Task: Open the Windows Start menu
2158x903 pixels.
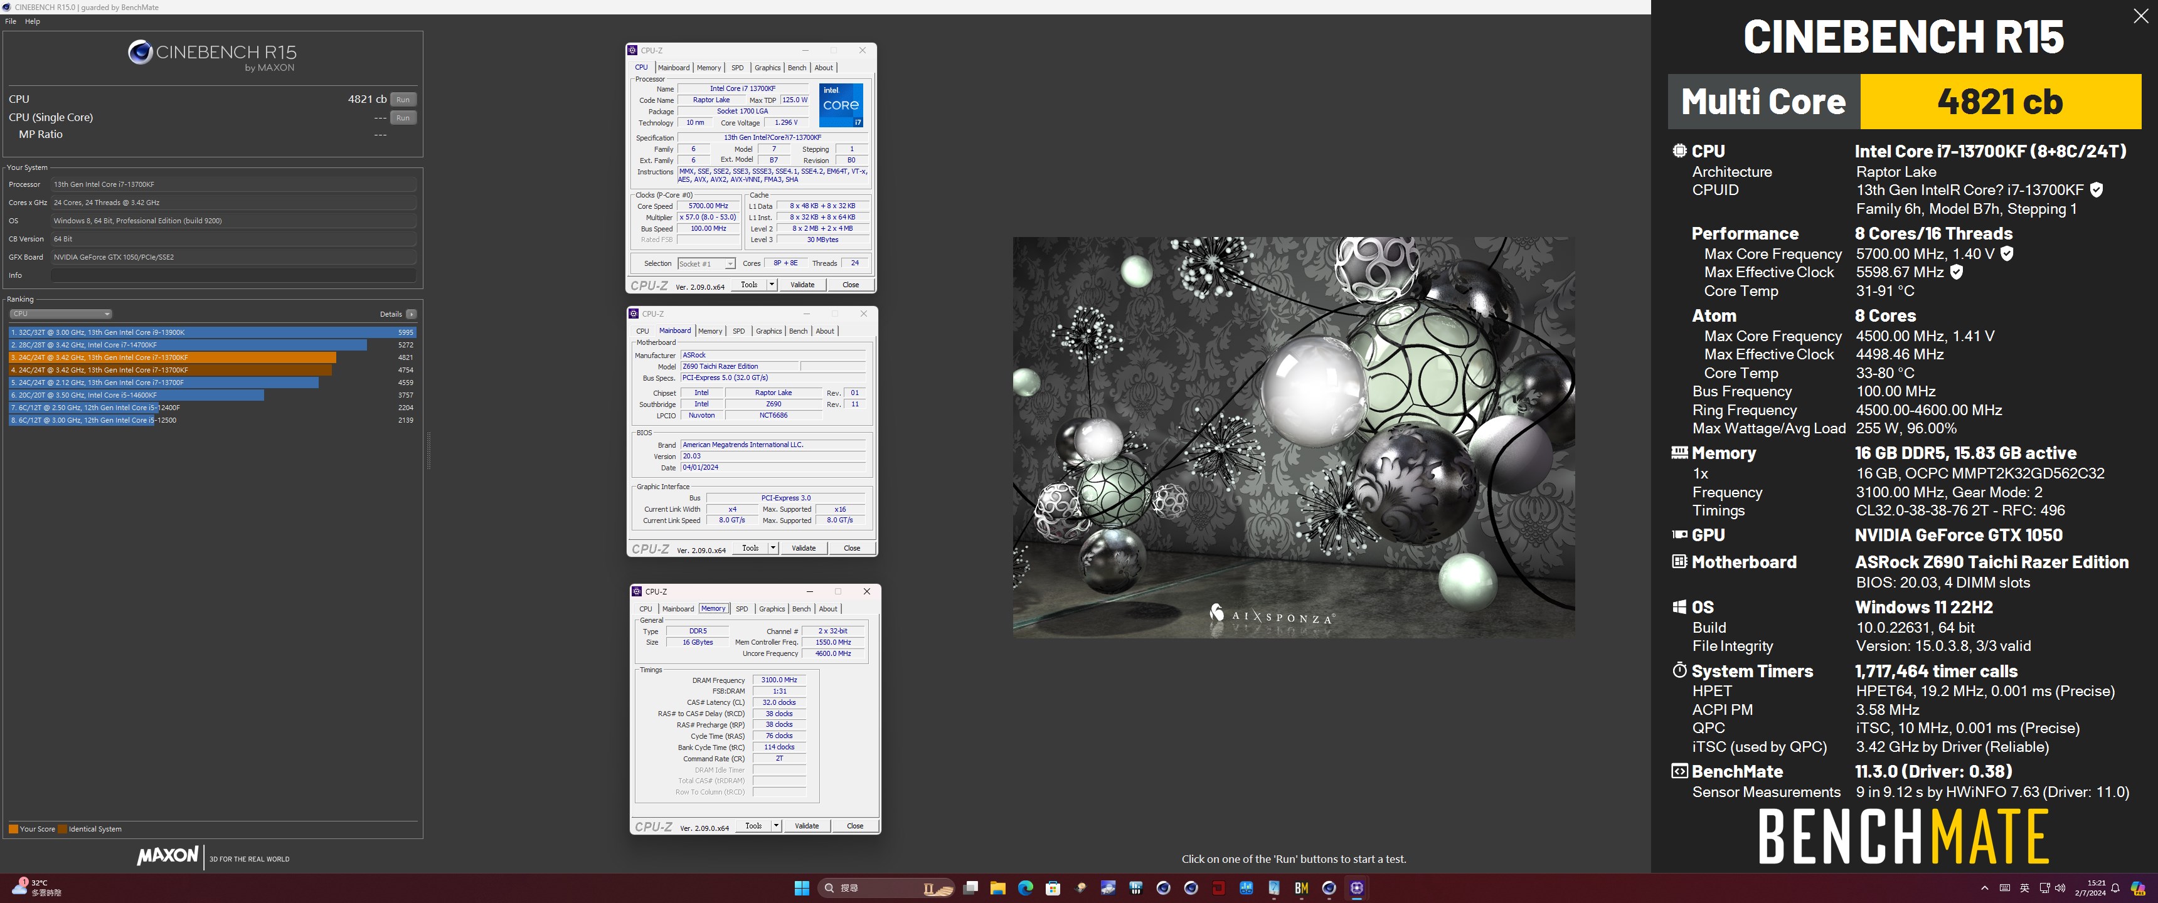Action: [802, 888]
